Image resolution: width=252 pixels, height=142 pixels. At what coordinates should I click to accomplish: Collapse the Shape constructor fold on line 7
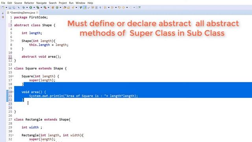point(13,41)
